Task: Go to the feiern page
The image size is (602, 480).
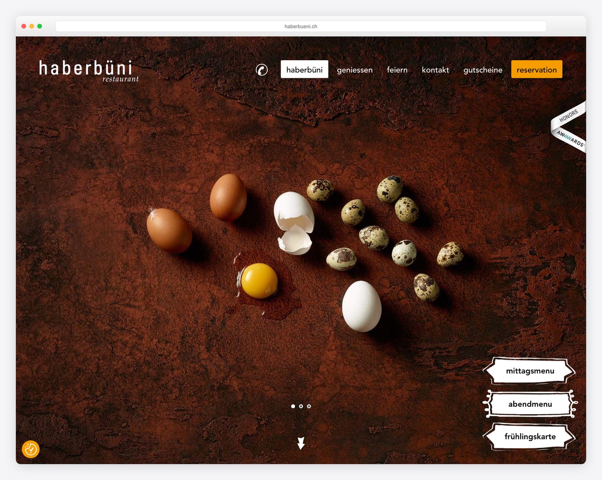Action: tap(397, 70)
